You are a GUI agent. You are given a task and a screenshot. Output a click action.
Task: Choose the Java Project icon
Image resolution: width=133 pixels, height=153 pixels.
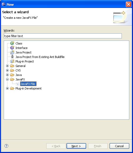coord(12,52)
